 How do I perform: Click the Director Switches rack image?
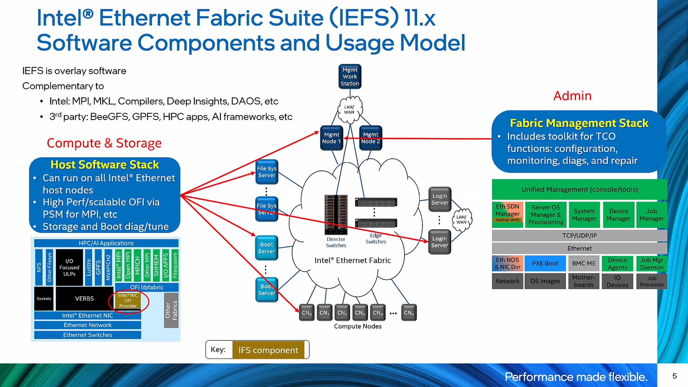click(336, 215)
